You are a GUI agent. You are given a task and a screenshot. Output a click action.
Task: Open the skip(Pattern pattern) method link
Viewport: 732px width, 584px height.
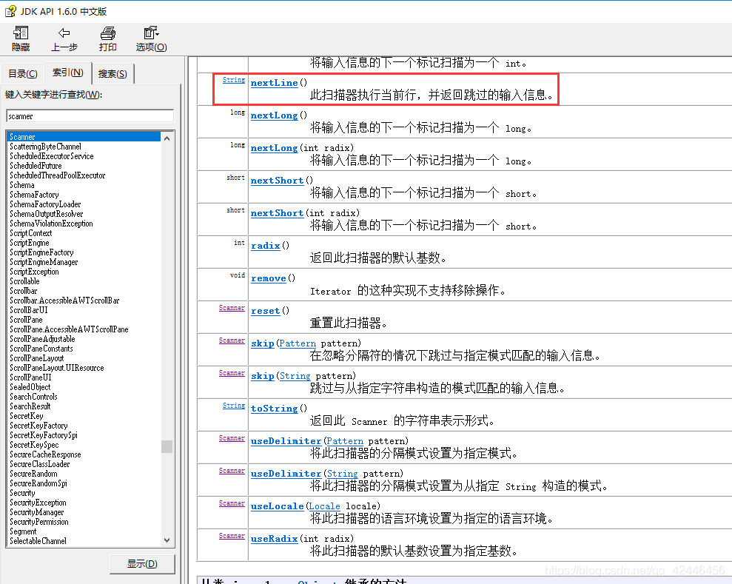262,343
